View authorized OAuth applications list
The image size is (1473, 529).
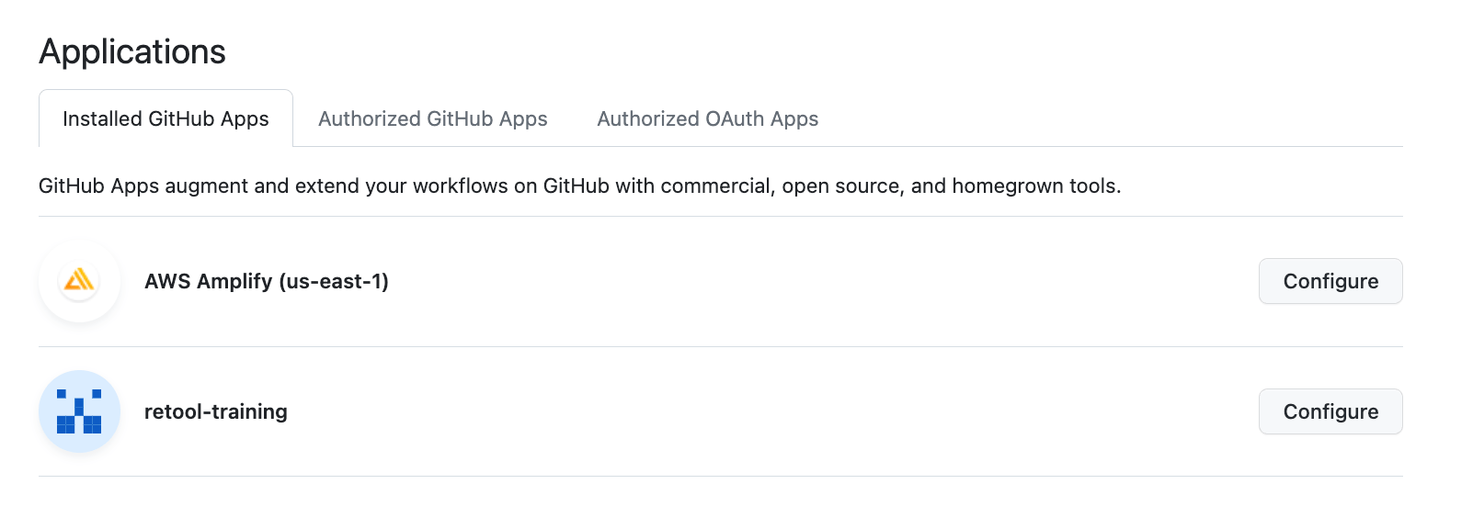708,118
